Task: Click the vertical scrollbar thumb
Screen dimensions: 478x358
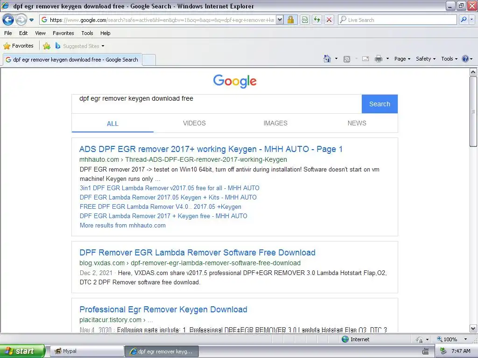Action: coord(473,111)
